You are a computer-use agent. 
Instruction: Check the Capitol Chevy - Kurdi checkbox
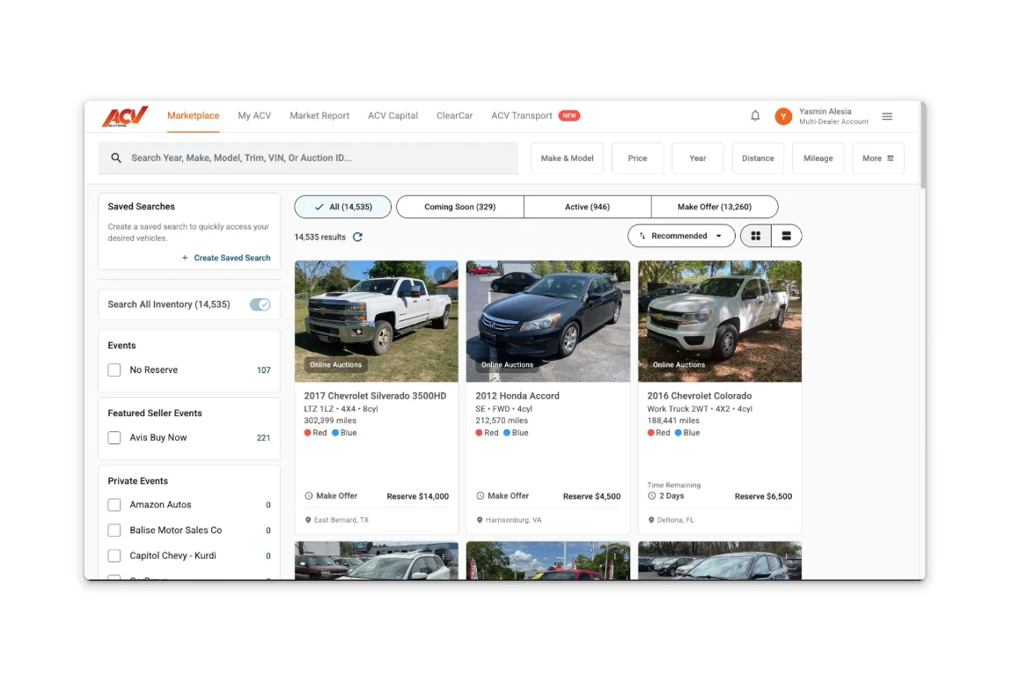click(114, 555)
